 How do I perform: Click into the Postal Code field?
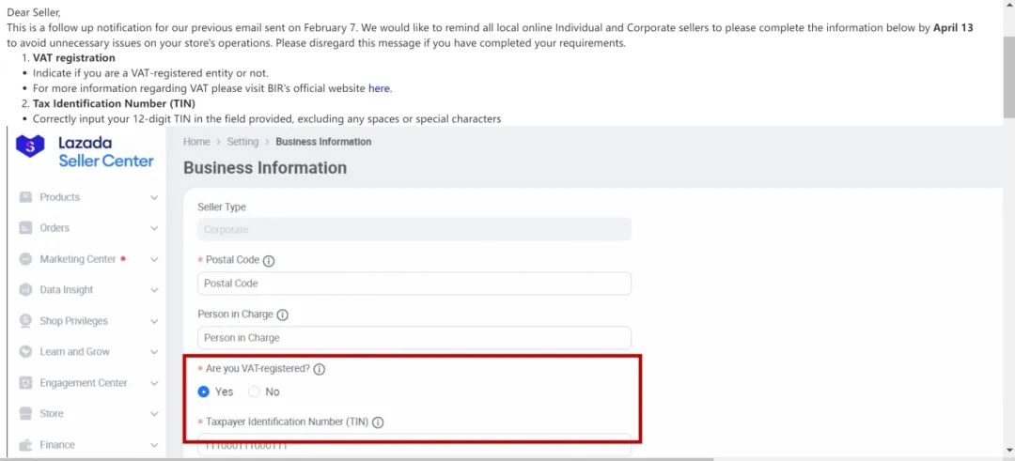coord(414,284)
